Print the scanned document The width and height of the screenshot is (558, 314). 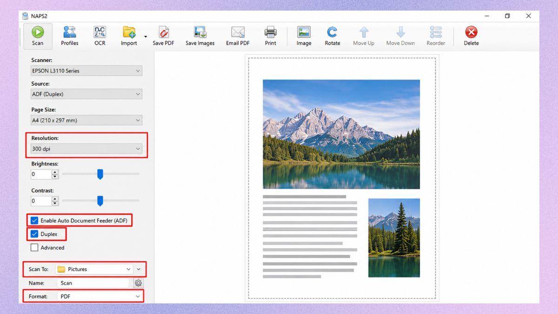[271, 36]
